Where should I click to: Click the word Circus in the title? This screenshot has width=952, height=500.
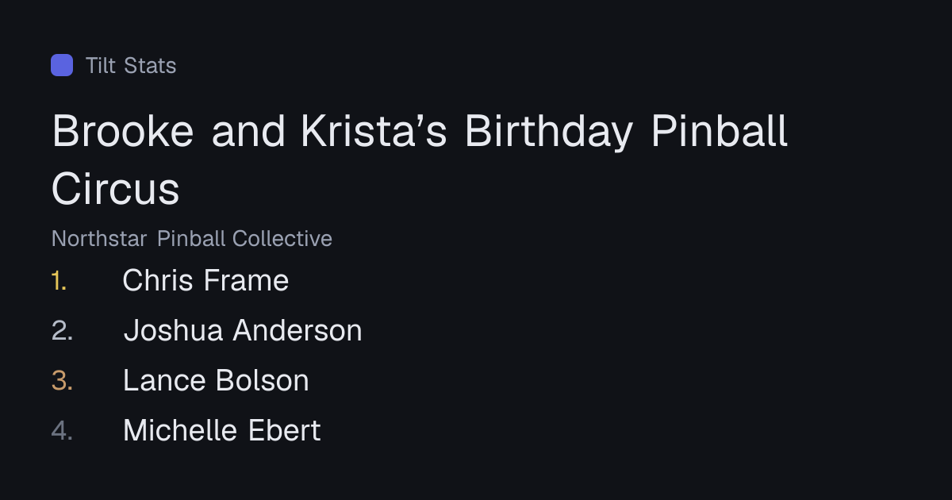pos(116,189)
